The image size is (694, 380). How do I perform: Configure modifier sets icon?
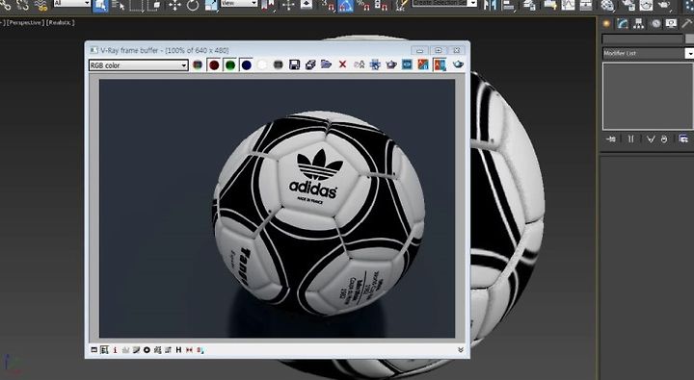point(683,139)
